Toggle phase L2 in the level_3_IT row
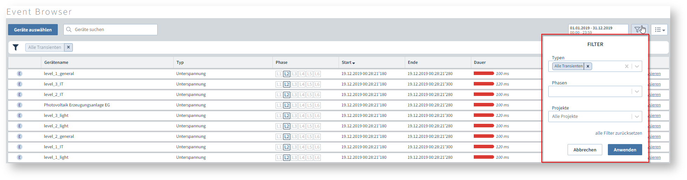 (x=286, y=84)
